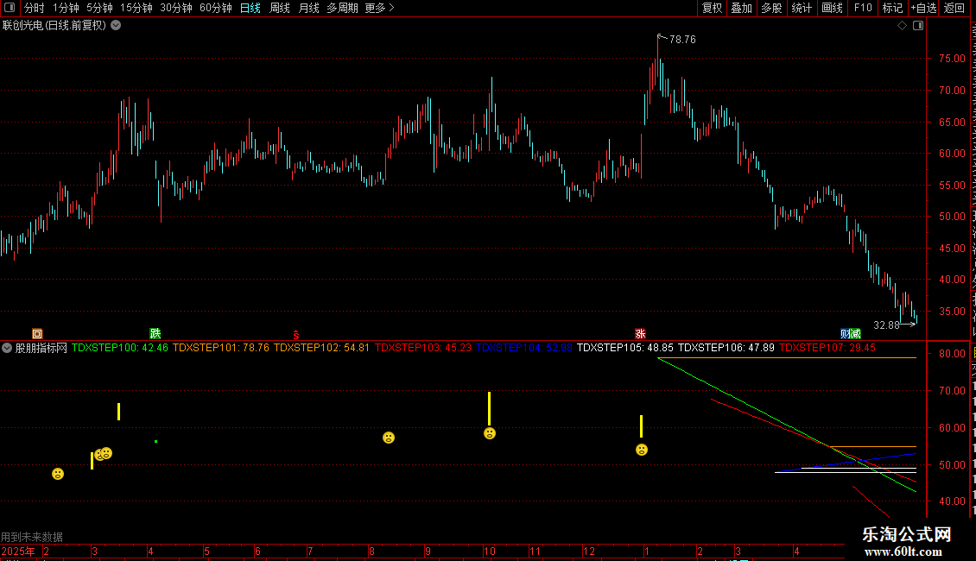Click the red $ dividend marker

pyautogui.click(x=296, y=335)
